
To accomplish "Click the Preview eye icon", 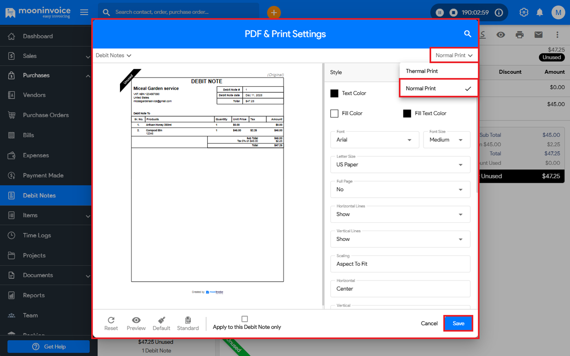I will pos(136,320).
